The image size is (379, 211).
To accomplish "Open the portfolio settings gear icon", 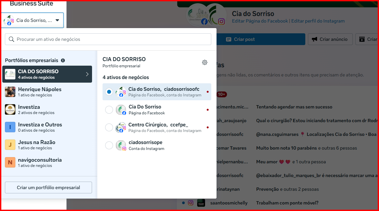I will pos(205,62).
